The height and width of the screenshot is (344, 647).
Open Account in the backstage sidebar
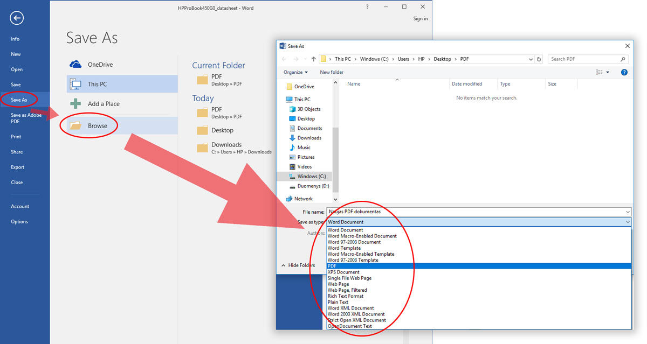click(20, 206)
